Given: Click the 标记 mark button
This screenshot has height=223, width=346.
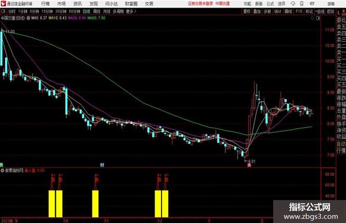Looking at the screenshot, I should (x=309, y=11).
